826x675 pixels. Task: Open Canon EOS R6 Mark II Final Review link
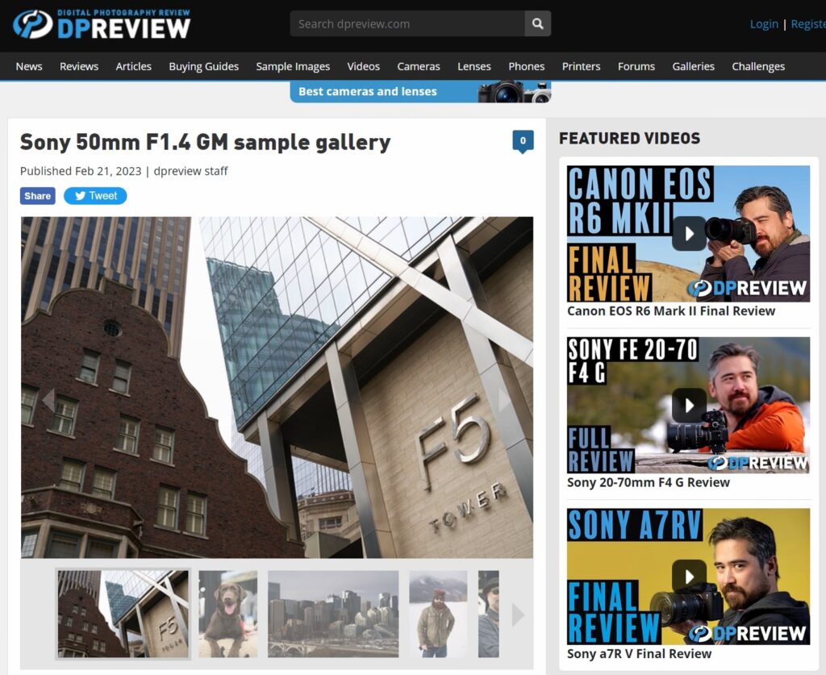point(670,311)
